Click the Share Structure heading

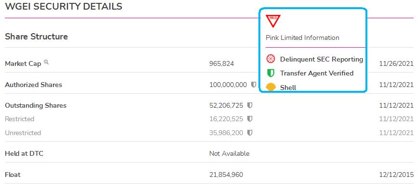pyautogui.click(x=36, y=37)
